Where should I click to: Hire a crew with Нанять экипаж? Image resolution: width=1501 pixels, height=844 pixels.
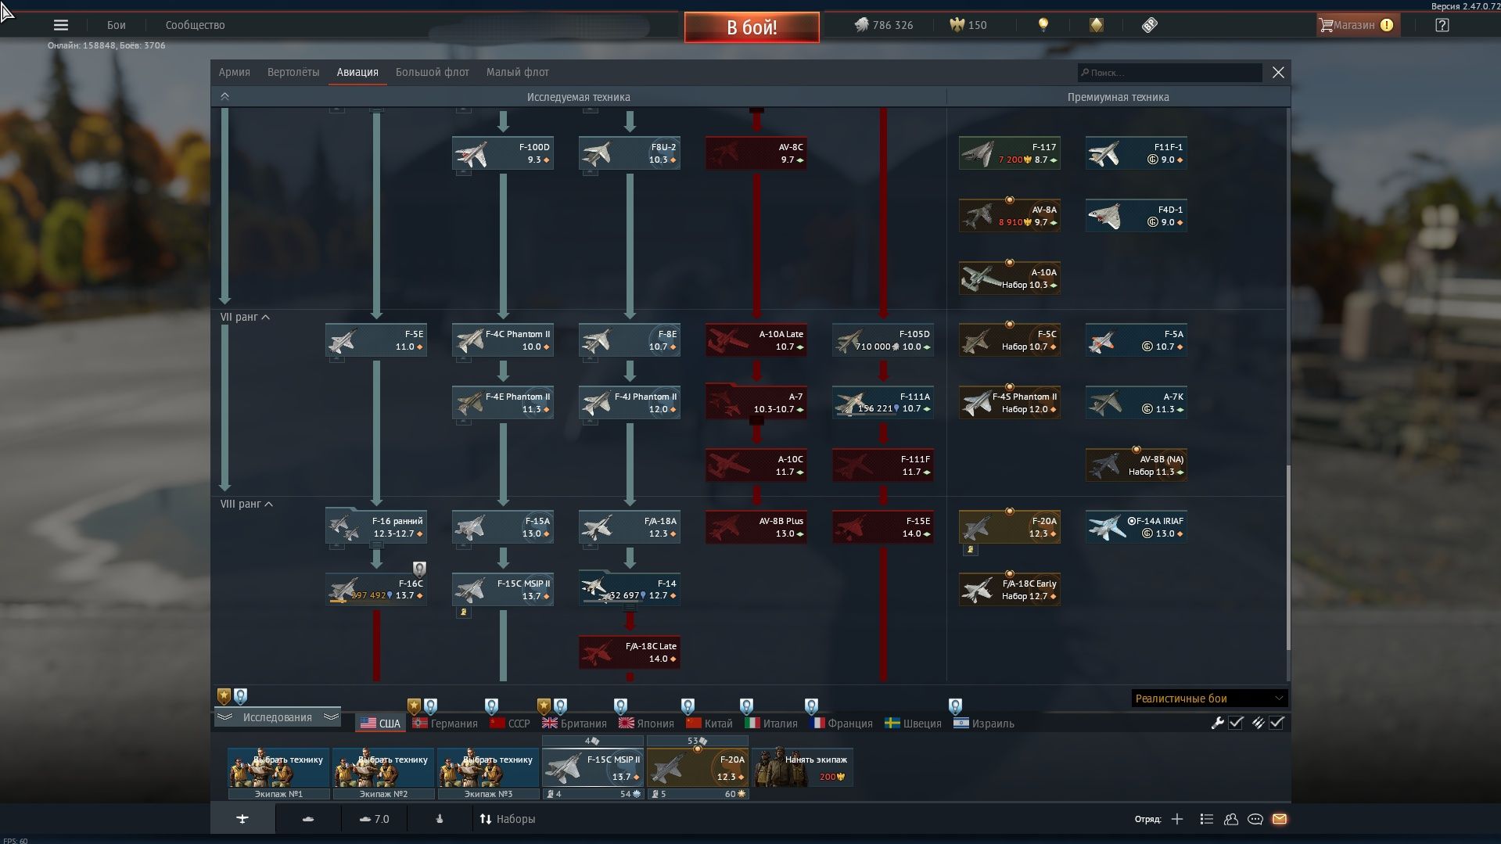[x=803, y=767]
